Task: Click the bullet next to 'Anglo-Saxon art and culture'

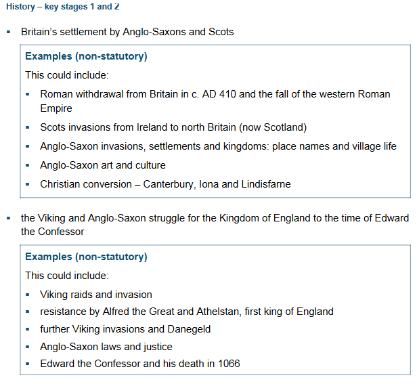Action: point(28,165)
